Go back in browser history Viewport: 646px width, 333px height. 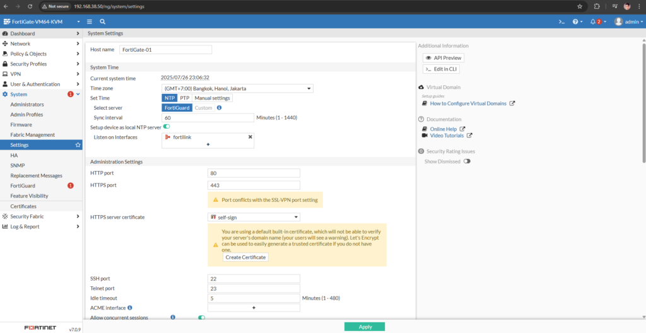5,6
